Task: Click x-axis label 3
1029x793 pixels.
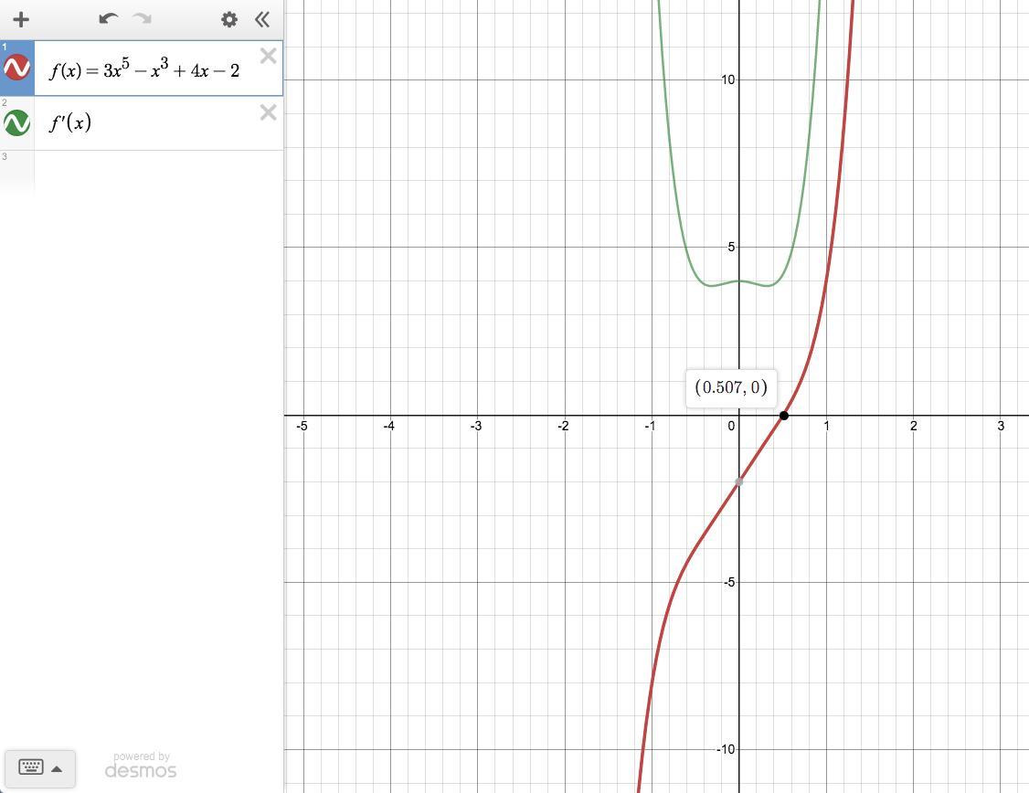Action: [1001, 426]
